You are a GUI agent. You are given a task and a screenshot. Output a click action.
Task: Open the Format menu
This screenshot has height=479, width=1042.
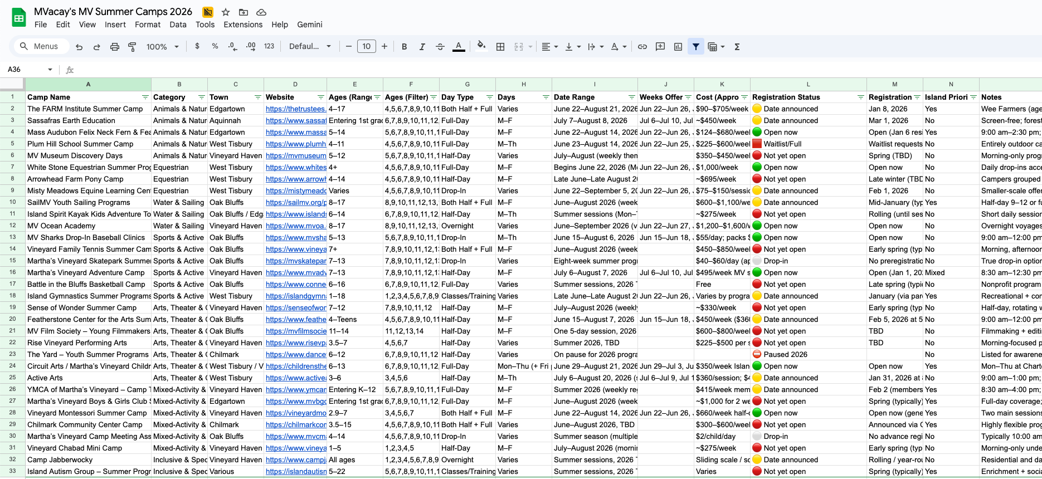(x=148, y=25)
